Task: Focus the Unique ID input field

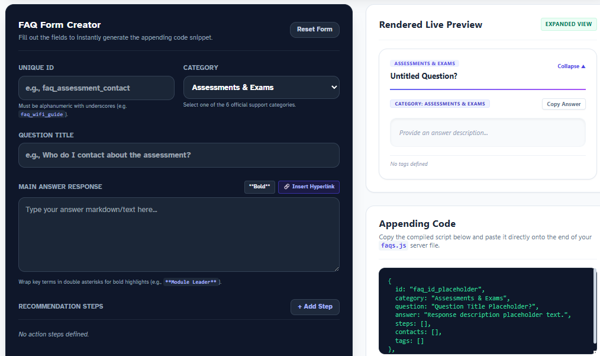Action: 96,88
